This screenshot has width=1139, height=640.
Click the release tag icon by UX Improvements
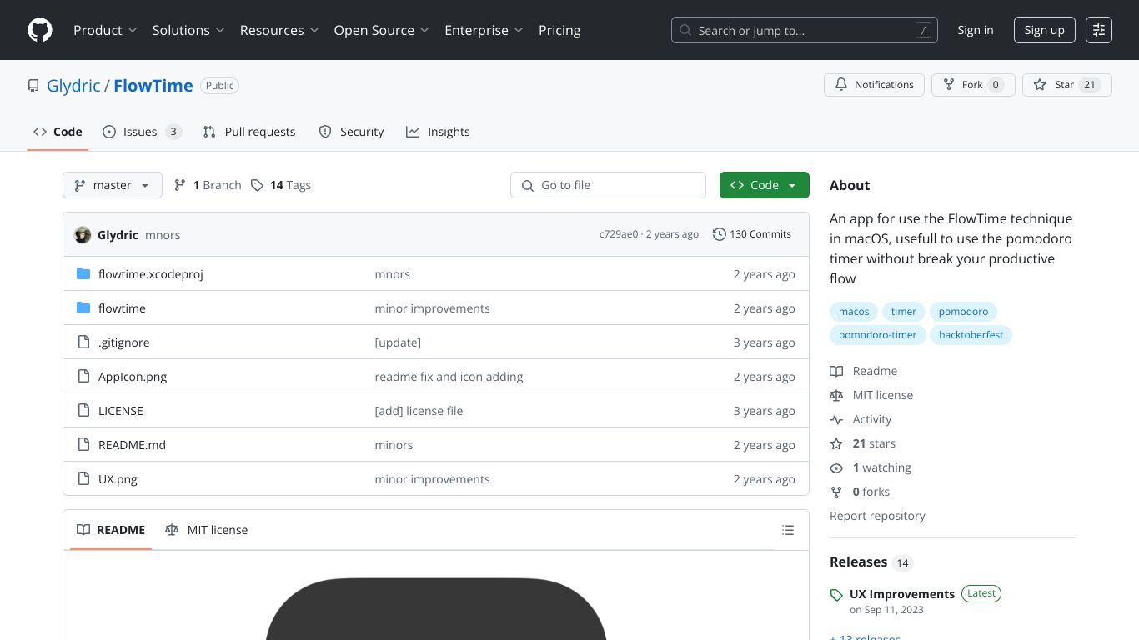836,595
